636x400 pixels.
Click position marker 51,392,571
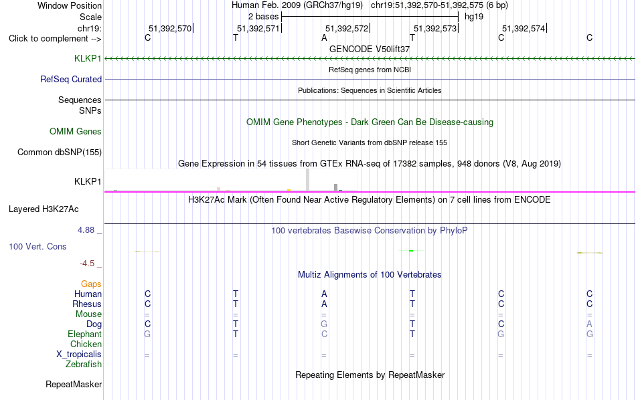259,28
